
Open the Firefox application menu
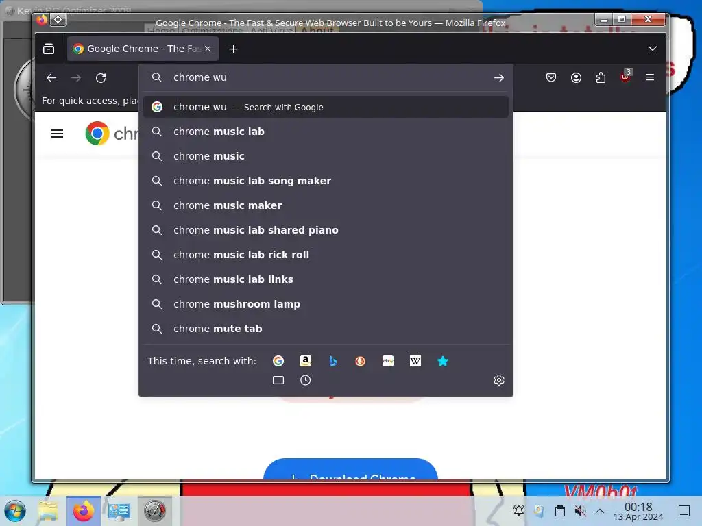tap(650, 77)
